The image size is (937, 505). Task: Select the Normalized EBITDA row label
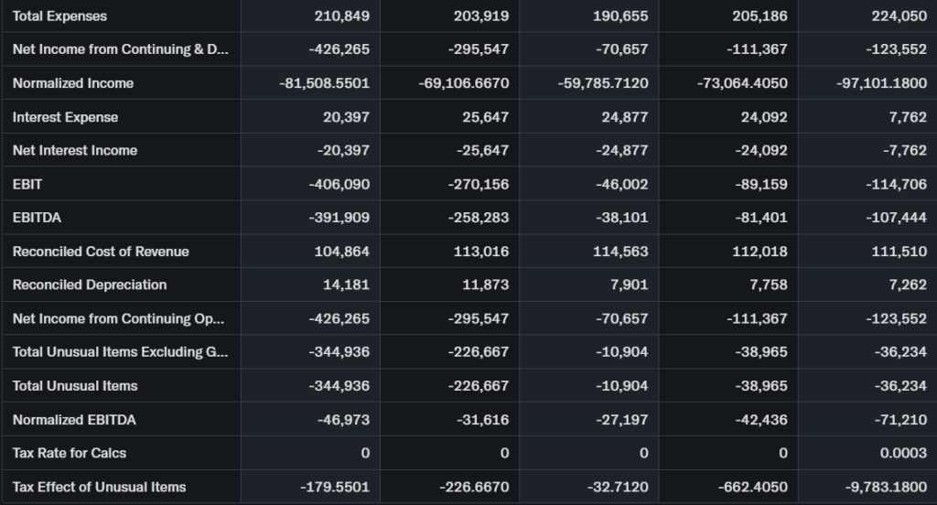(74, 420)
